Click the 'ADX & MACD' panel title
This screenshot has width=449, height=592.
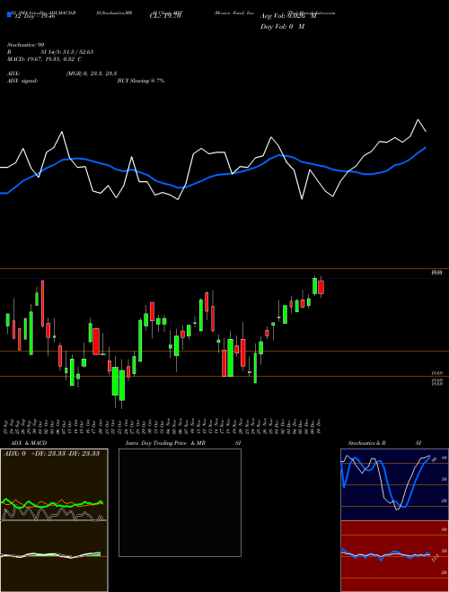click(x=29, y=443)
